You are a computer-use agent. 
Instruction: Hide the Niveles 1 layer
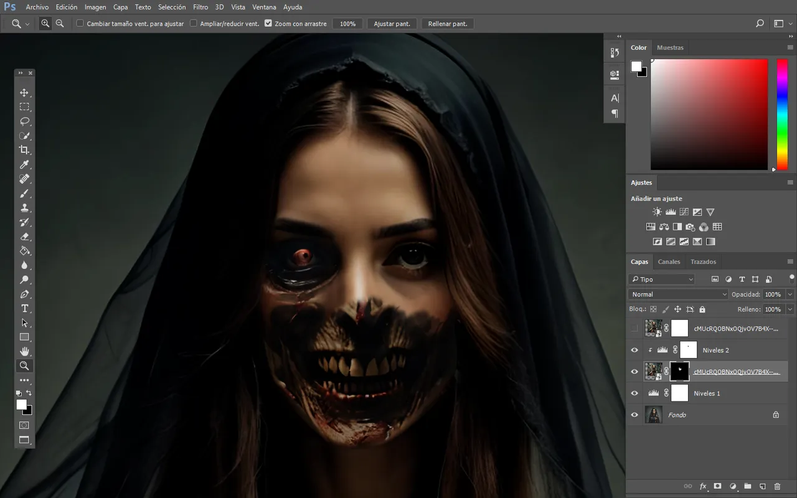[x=634, y=393]
